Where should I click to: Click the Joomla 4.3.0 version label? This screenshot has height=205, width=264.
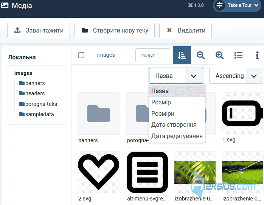pyautogui.click(x=196, y=5)
